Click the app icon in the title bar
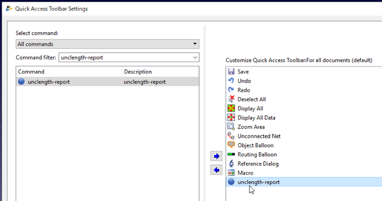This screenshot has width=382, height=201. click(x=9, y=9)
